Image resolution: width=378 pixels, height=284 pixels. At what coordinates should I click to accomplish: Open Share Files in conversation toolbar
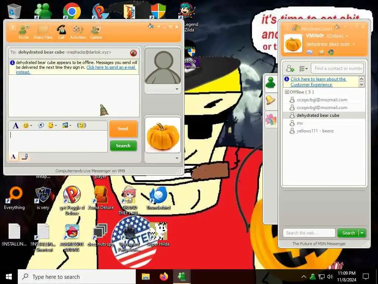click(x=43, y=32)
